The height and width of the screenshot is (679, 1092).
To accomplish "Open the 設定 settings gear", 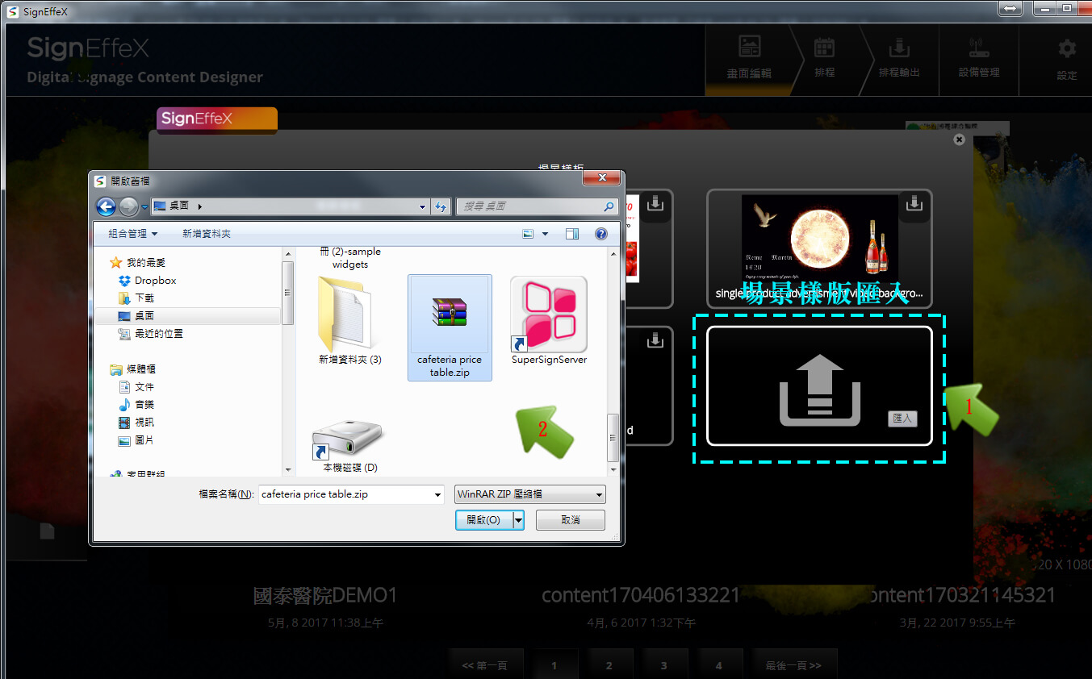I will point(1066,56).
